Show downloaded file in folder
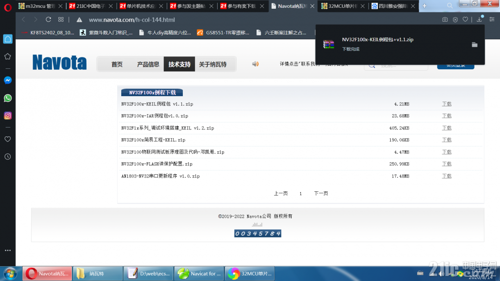500x281 pixels. coord(475,44)
